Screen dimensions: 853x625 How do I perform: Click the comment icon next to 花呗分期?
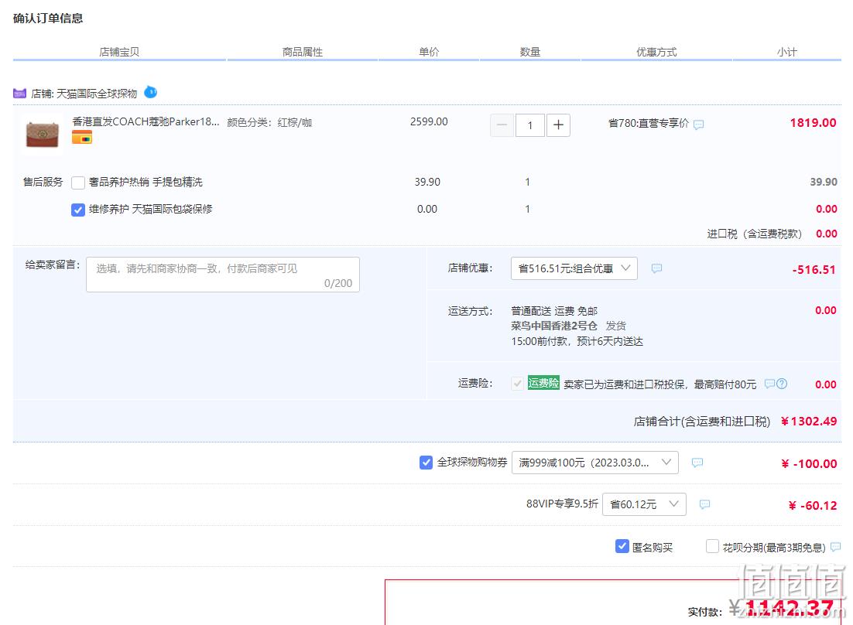point(836,547)
